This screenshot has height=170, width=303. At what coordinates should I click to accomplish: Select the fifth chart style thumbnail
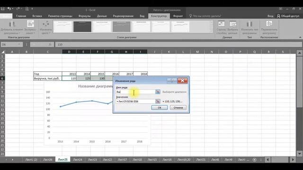[141, 26]
